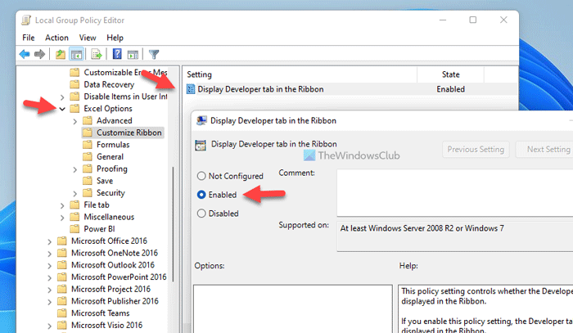Go up one level folder icon
573x333 pixels.
[61, 54]
